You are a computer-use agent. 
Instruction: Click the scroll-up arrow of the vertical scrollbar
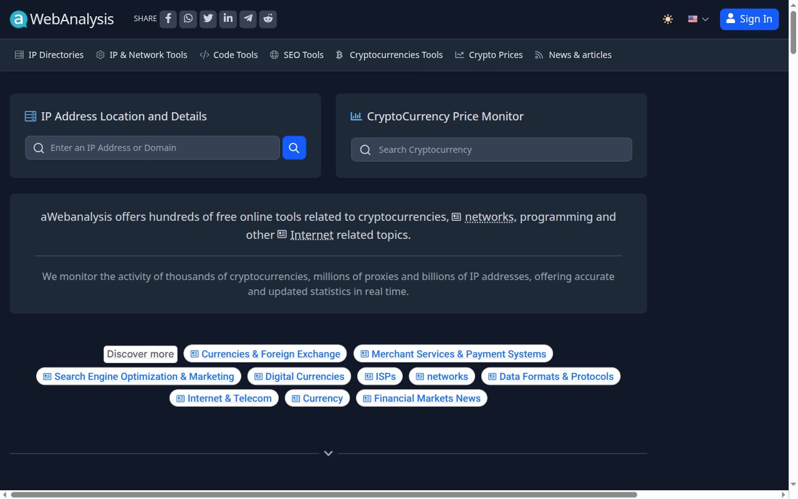click(x=793, y=4)
